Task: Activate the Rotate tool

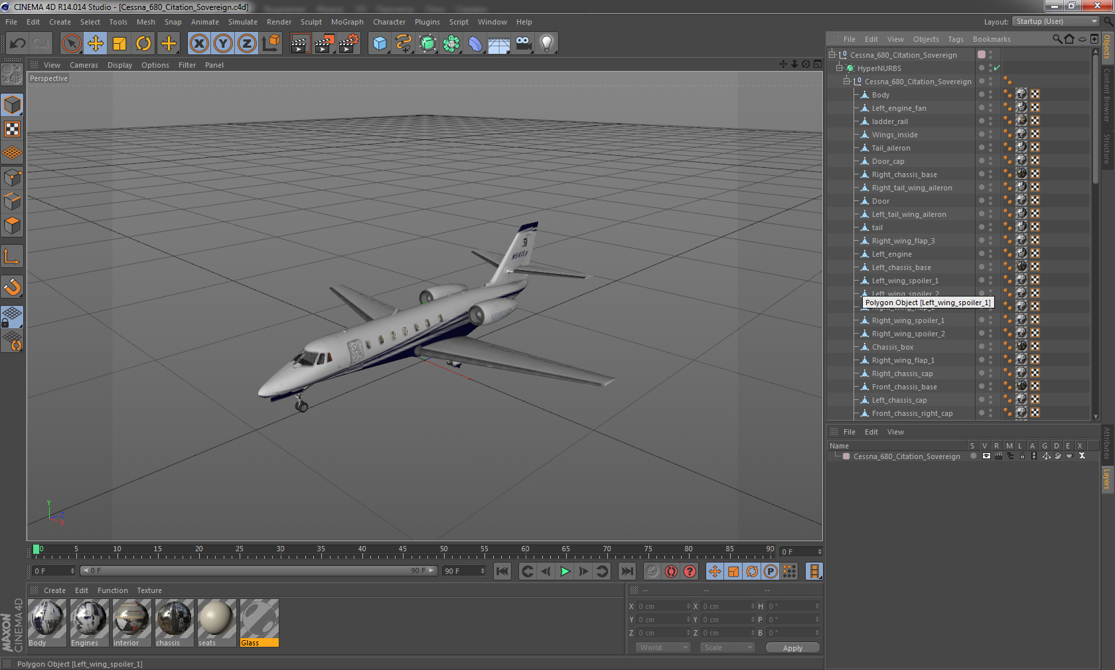Action: click(x=143, y=44)
